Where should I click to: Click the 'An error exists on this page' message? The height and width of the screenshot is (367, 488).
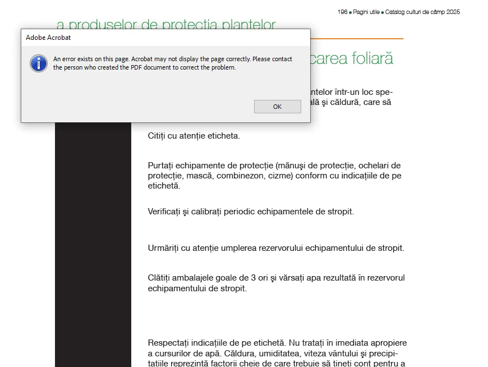[172, 63]
